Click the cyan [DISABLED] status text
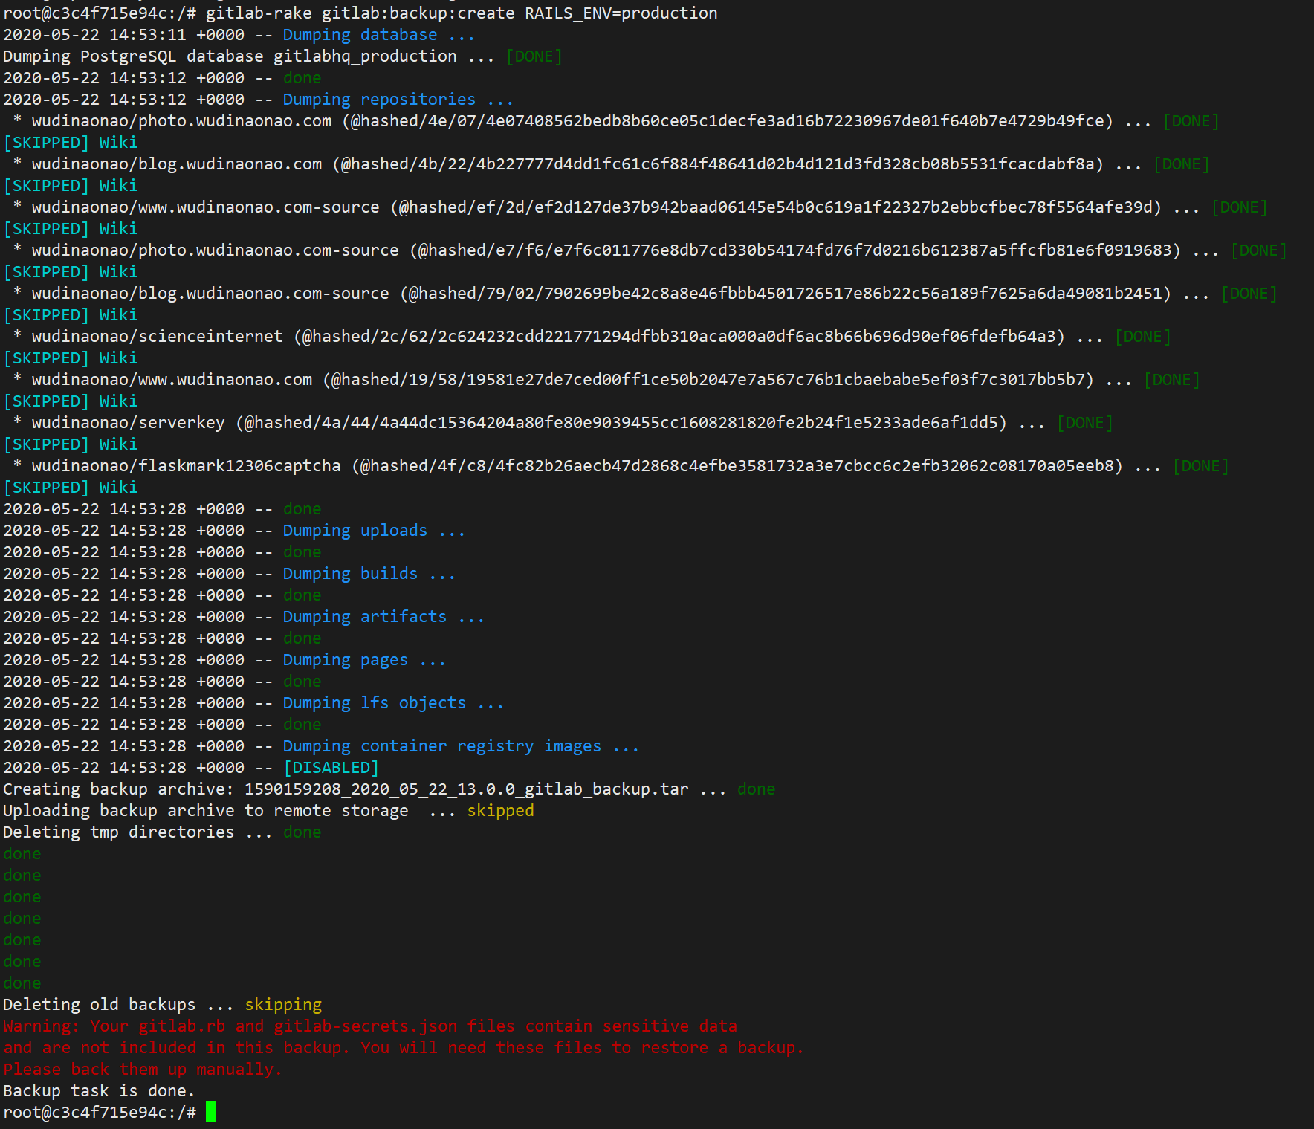1314x1129 pixels. [331, 768]
